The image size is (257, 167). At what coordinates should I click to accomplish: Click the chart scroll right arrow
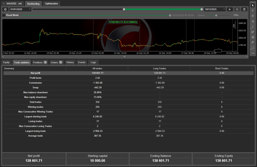tap(247, 57)
